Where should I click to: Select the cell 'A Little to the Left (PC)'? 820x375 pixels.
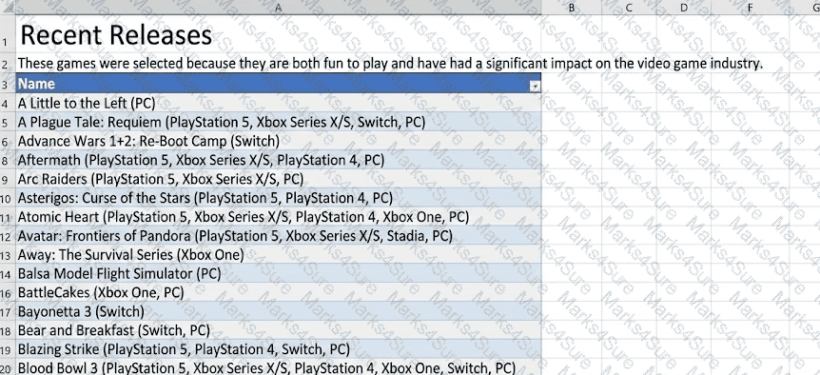(x=278, y=103)
